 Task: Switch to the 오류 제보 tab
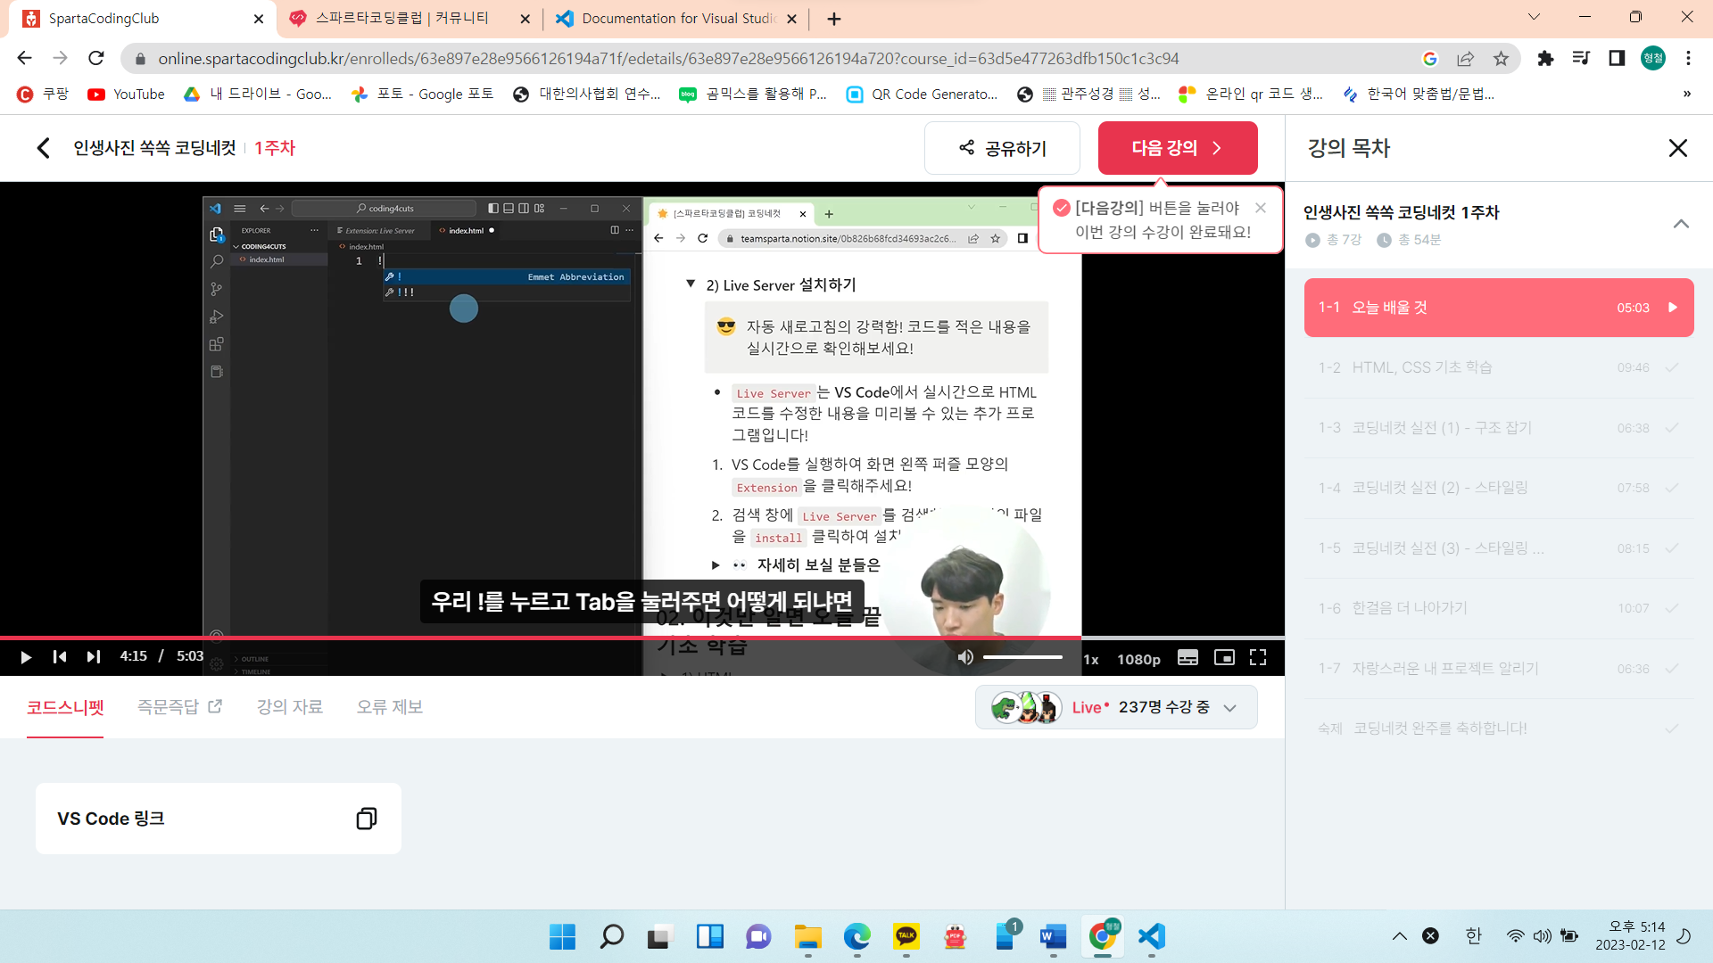pyautogui.click(x=390, y=707)
